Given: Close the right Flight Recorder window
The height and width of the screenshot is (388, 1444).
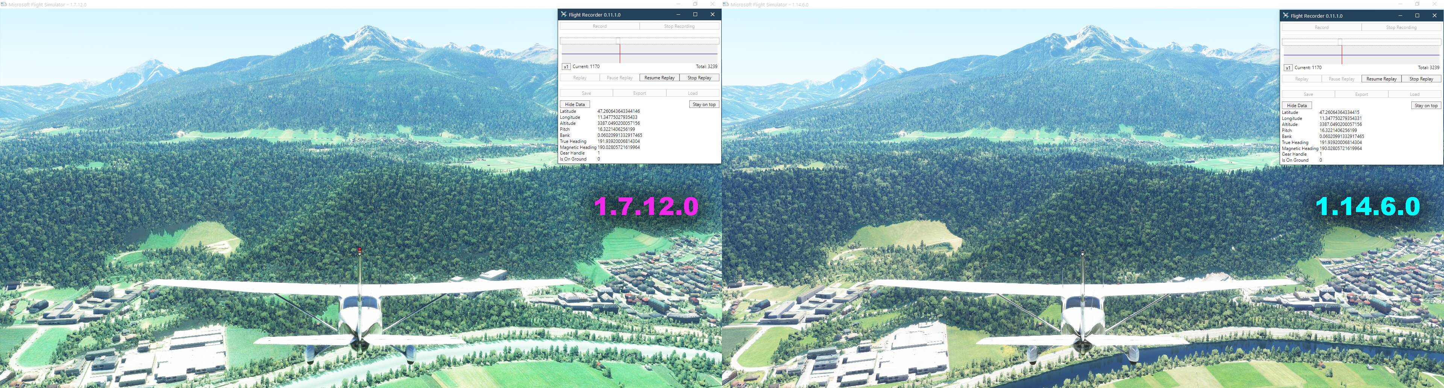Looking at the screenshot, I should pyautogui.click(x=1435, y=16).
